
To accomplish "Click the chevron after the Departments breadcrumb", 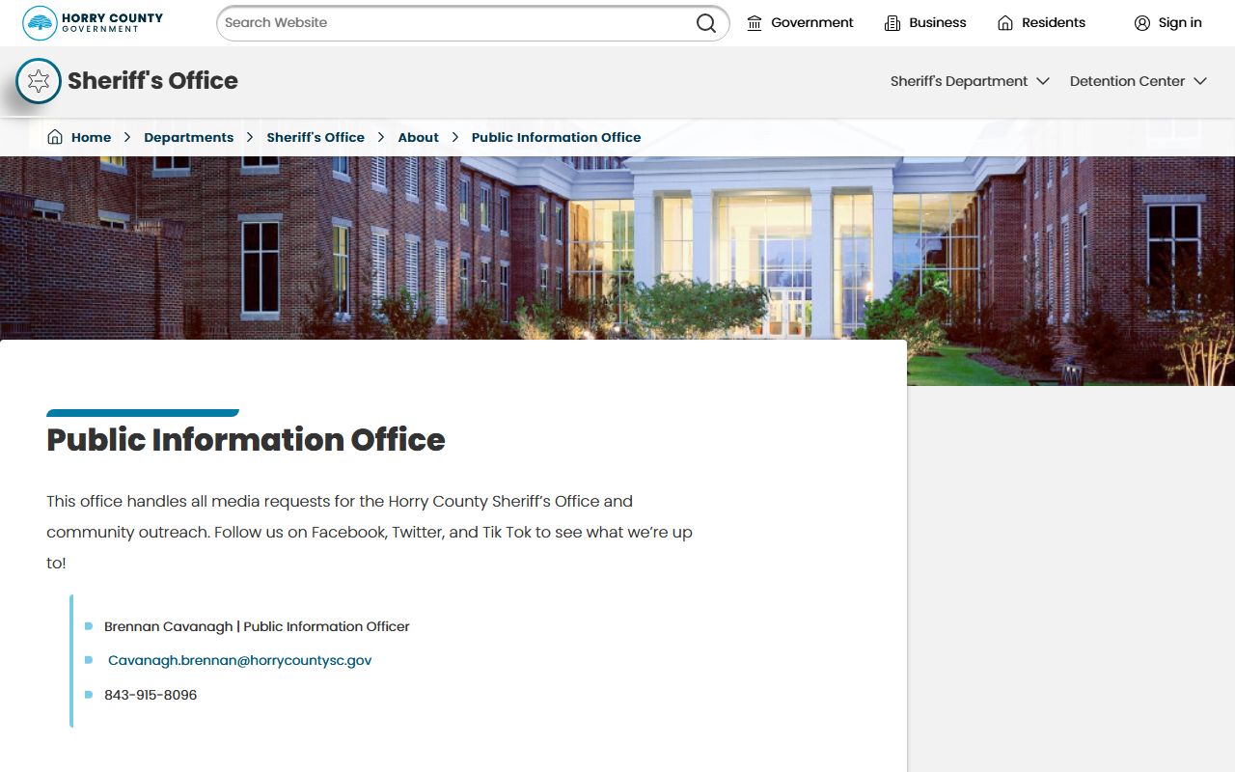I will [x=250, y=137].
